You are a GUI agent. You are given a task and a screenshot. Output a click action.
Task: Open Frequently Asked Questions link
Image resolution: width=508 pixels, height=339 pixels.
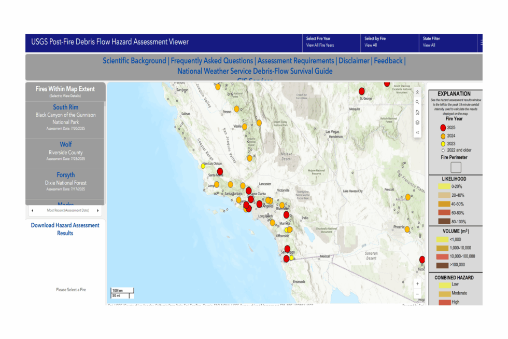pyautogui.click(x=212, y=61)
